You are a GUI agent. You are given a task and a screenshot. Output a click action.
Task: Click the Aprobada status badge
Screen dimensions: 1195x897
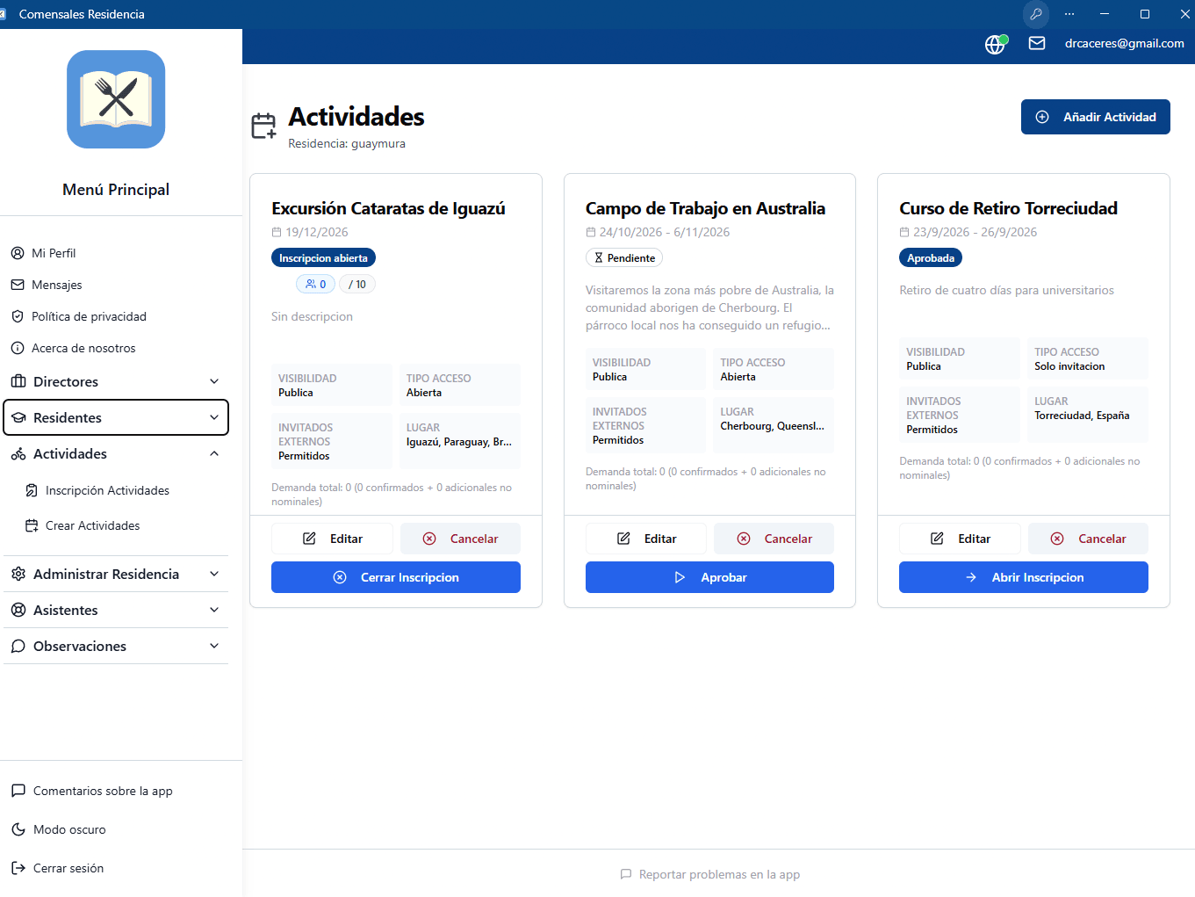(x=931, y=257)
